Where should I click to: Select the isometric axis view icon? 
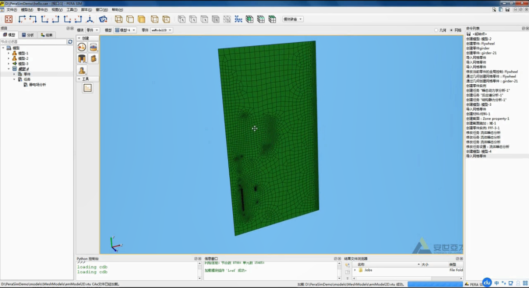(90, 19)
